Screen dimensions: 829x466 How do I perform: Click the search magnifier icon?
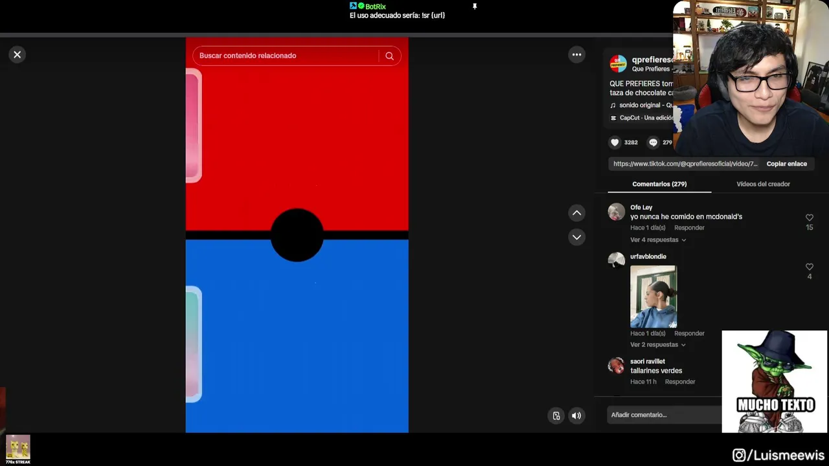pos(389,56)
